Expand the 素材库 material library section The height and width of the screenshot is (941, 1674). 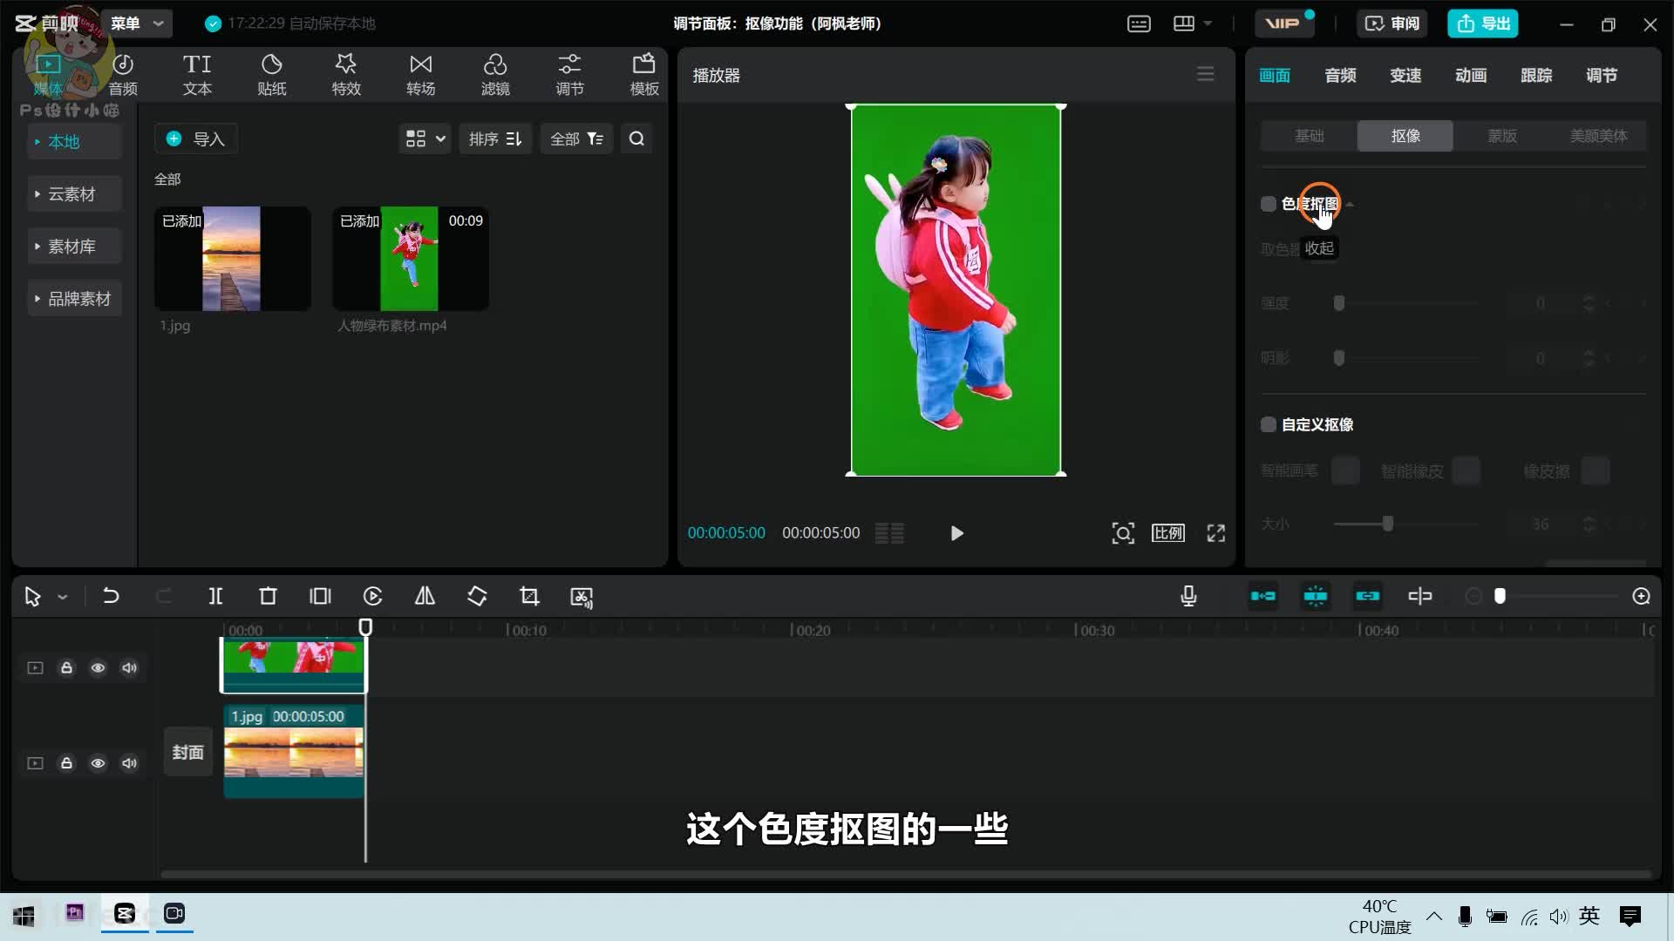pyautogui.click(x=73, y=247)
